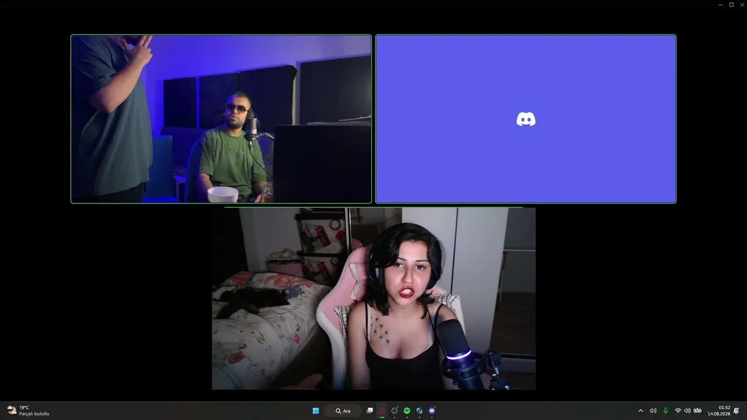Screen dimensions: 747x420
Task: Click the green microphone tray icon
Action: tap(665, 411)
